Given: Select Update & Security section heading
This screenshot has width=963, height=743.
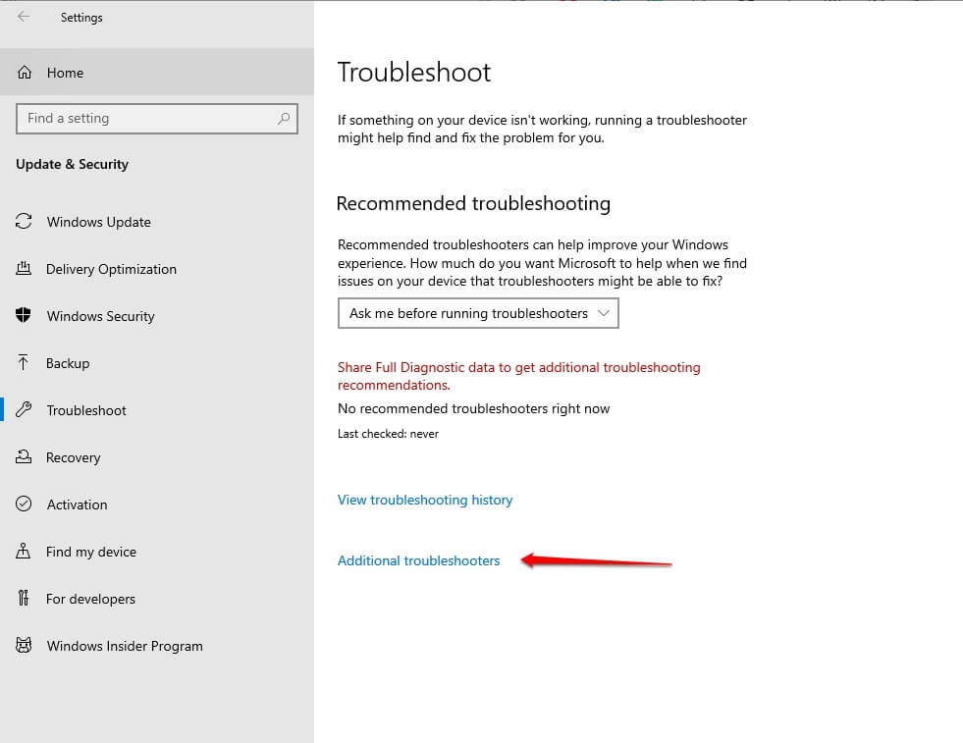Looking at the screenshot, I should (x=72, y=164).
